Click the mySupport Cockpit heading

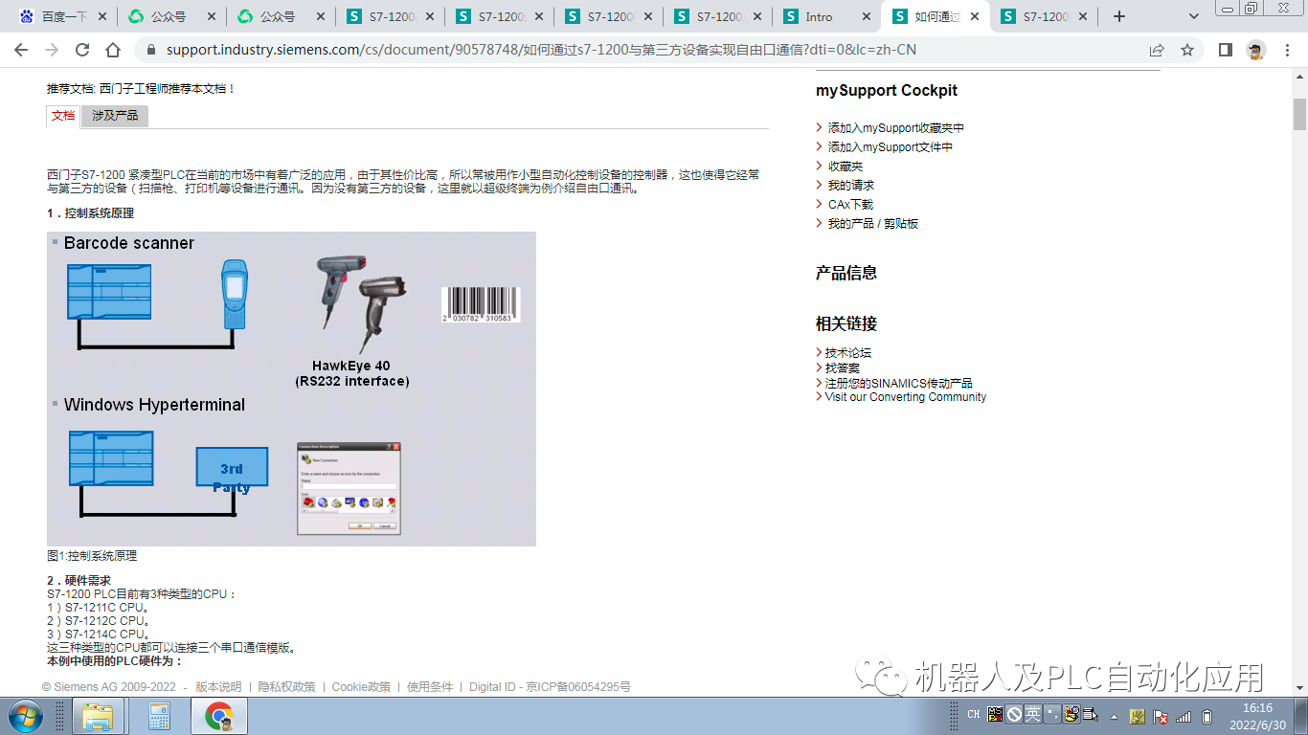point(887,91)
